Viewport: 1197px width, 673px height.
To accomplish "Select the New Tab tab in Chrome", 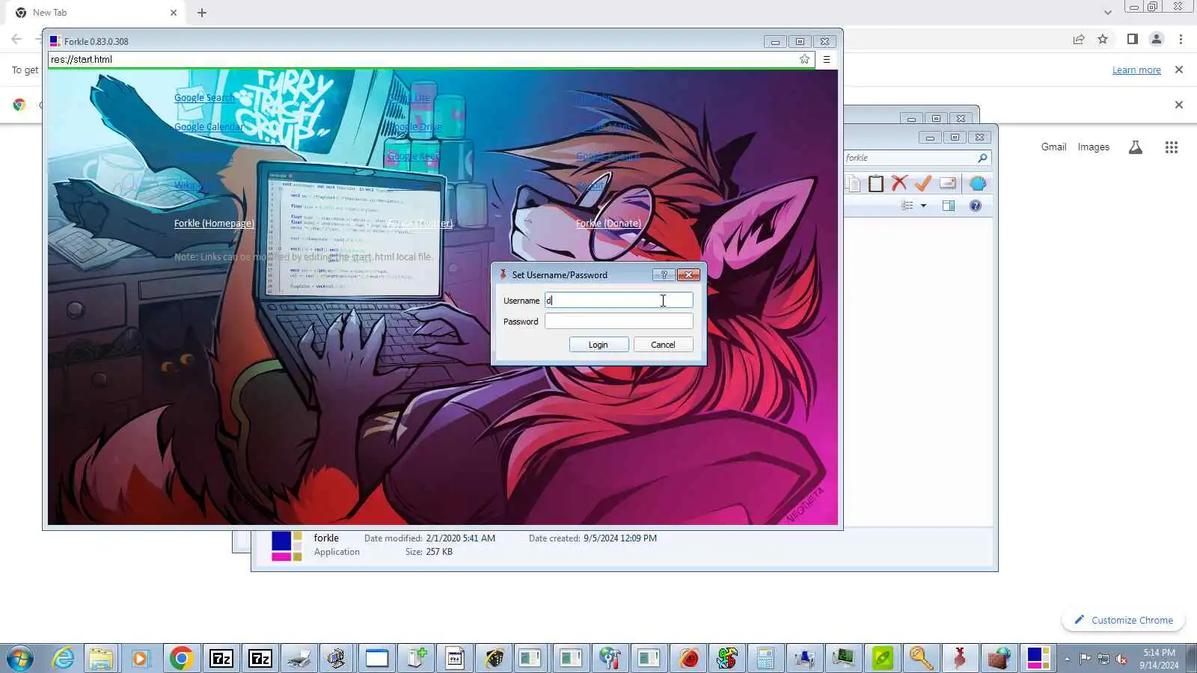I will (96, 13).
